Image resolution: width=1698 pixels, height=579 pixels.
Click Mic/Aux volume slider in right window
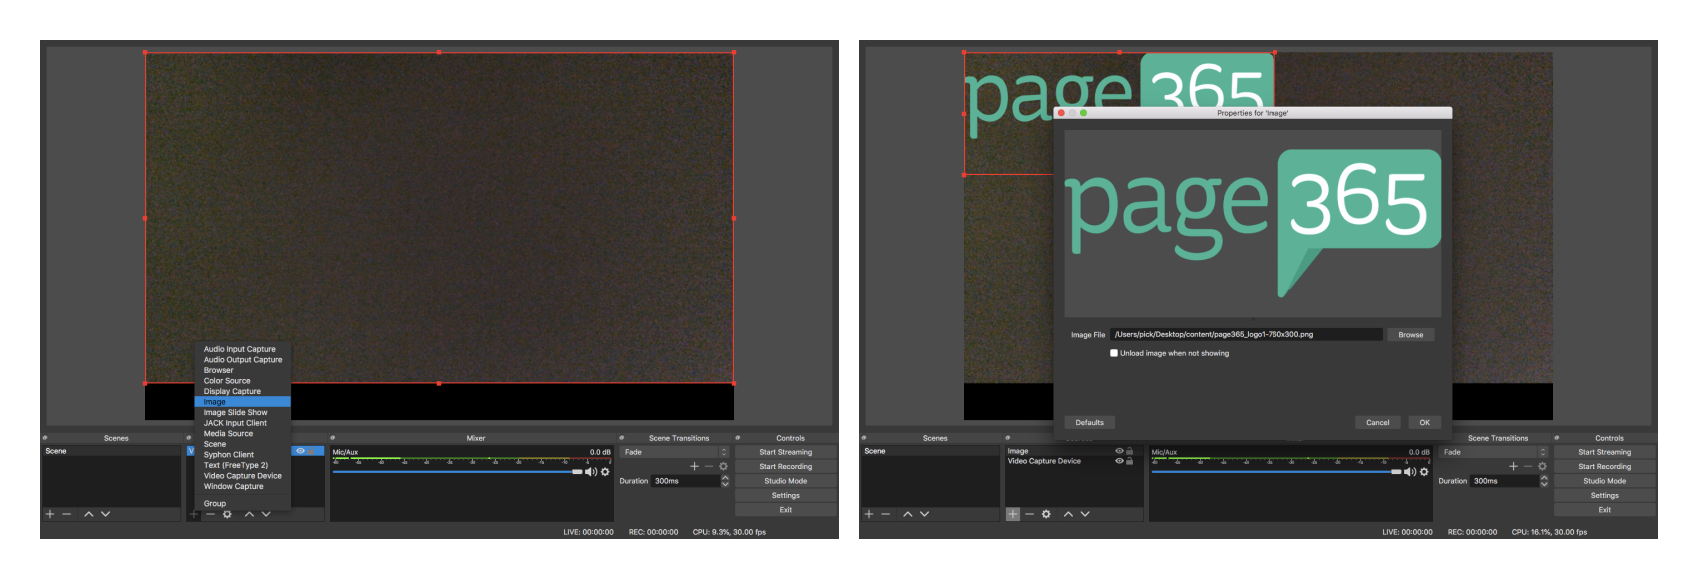coord(1276,472)
